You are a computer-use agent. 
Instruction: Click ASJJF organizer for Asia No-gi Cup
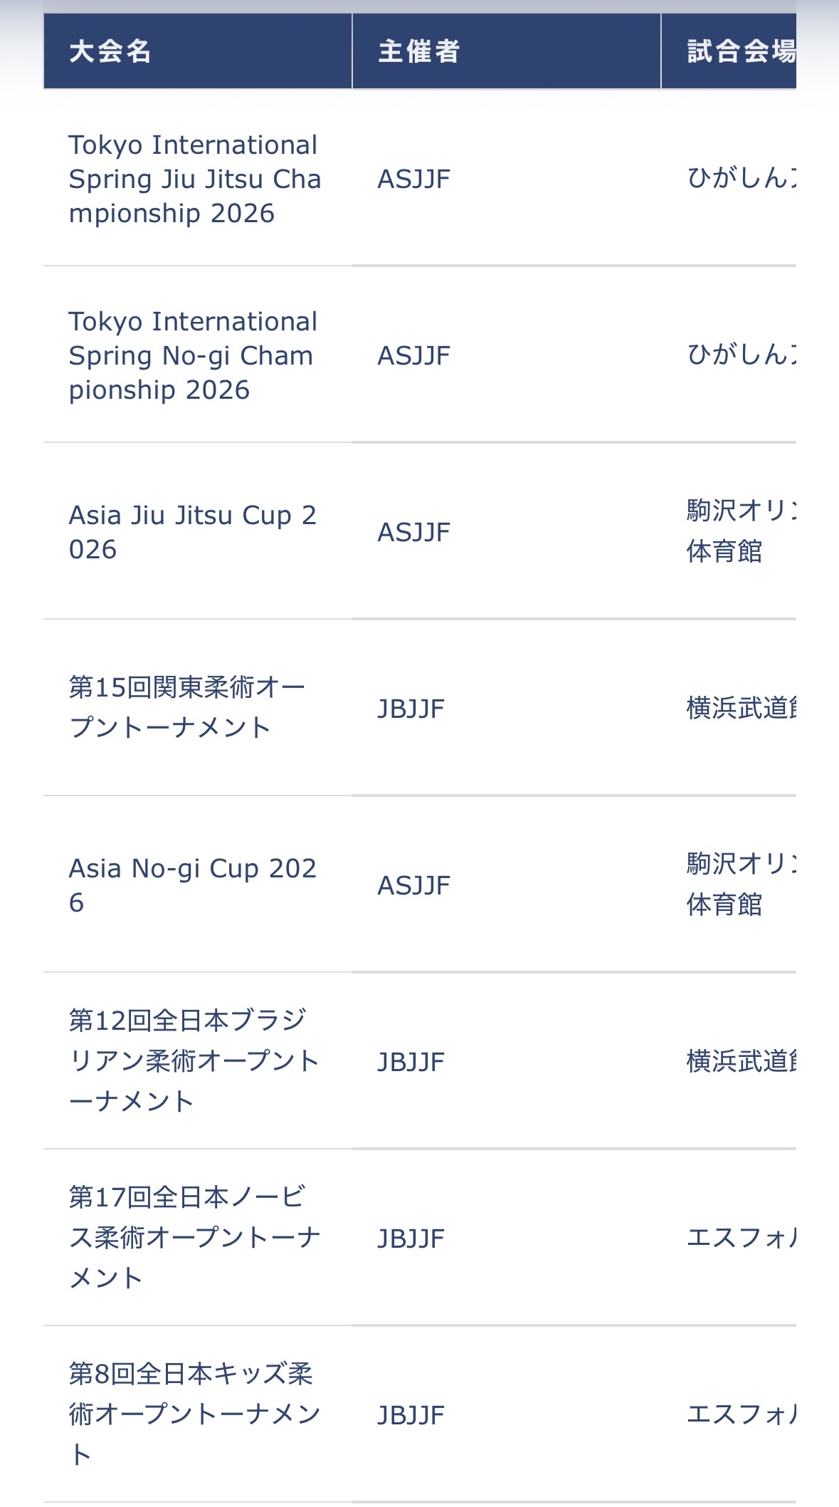tap(413, 885)
